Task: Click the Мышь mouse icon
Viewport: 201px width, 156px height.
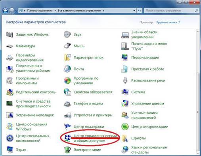Action: pyautogui.click(x=67, y=46)
